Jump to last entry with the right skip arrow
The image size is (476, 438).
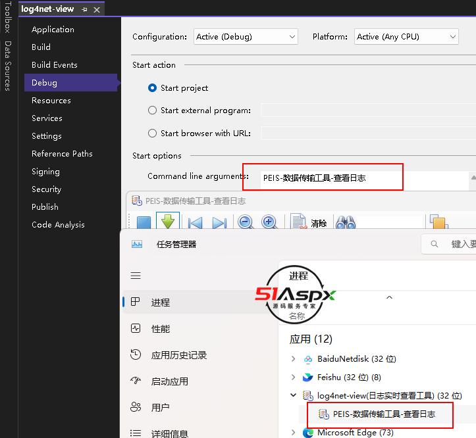pos(219,223)
